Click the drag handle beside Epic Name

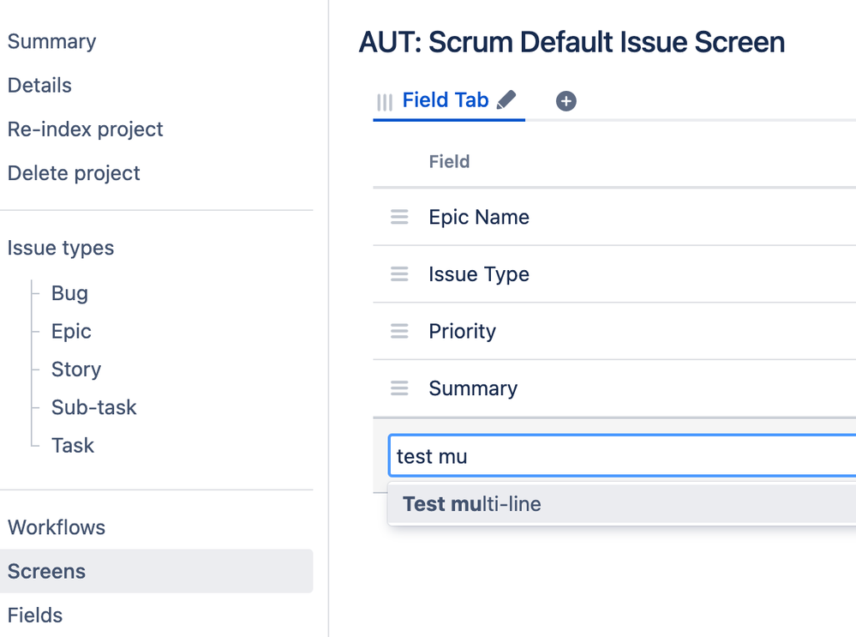coord(399,217)
